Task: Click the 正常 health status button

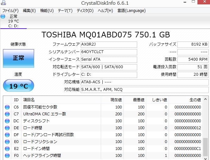Action: 18,58
